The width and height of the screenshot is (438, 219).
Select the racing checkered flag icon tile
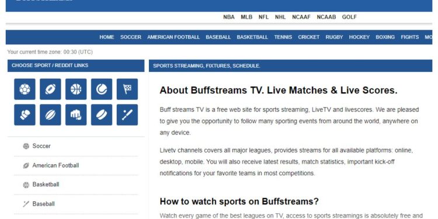pos(127,89)
